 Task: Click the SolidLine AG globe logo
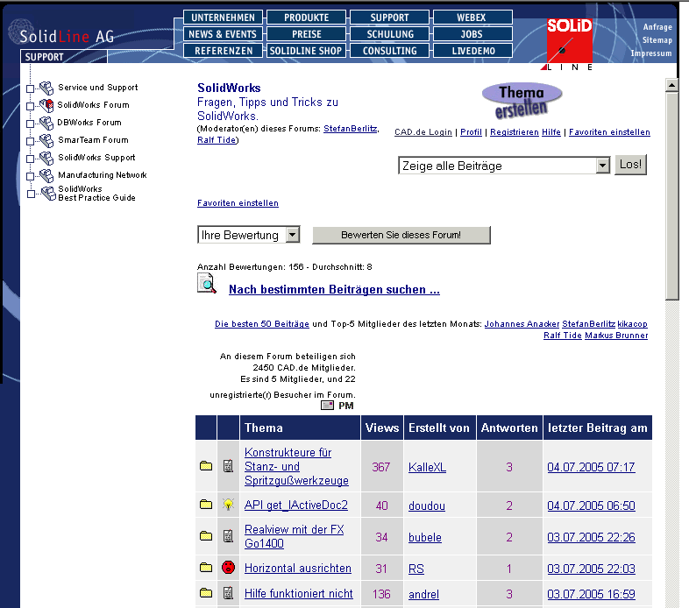pos(20,31)
